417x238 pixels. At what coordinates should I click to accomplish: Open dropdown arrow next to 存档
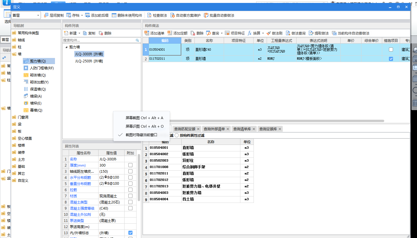click(82, 15)
